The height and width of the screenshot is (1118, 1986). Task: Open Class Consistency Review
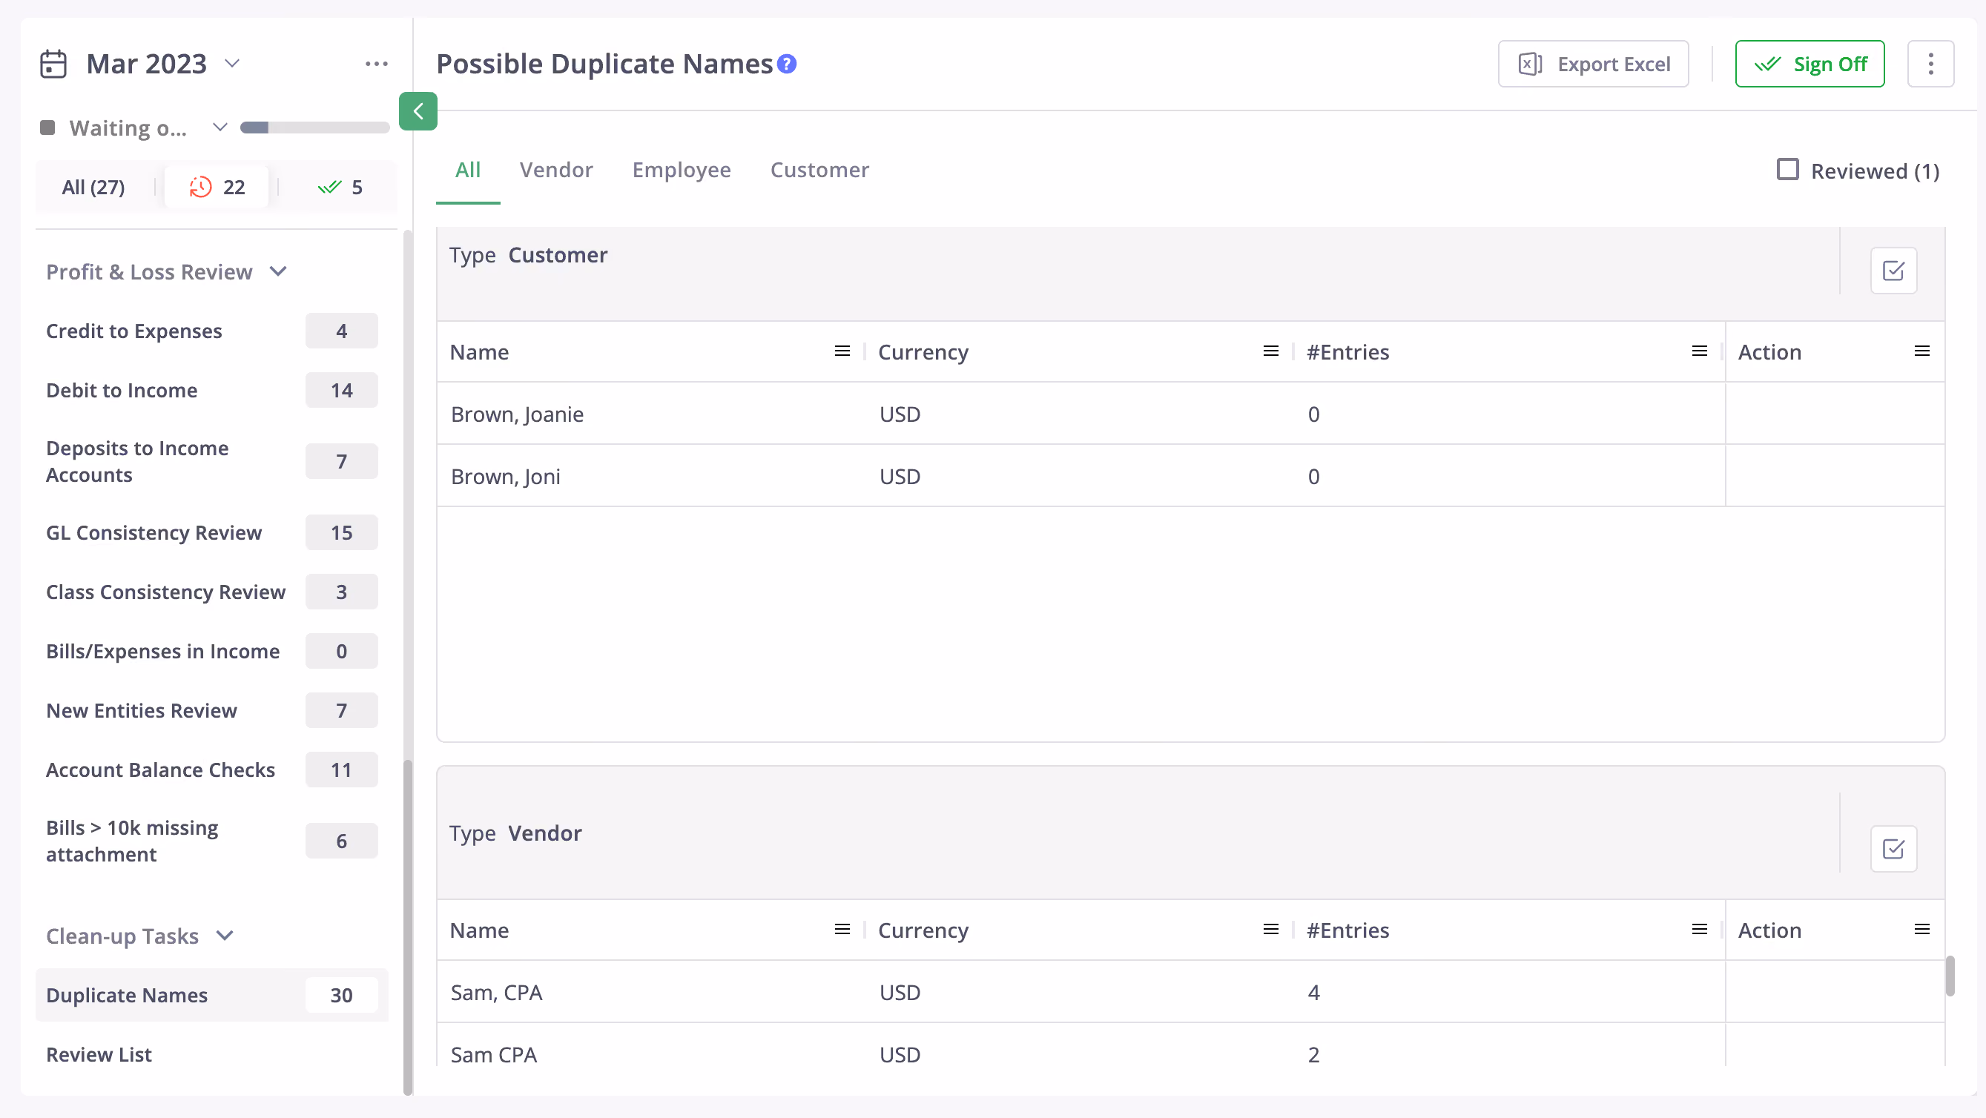click(x=212, y=592)
